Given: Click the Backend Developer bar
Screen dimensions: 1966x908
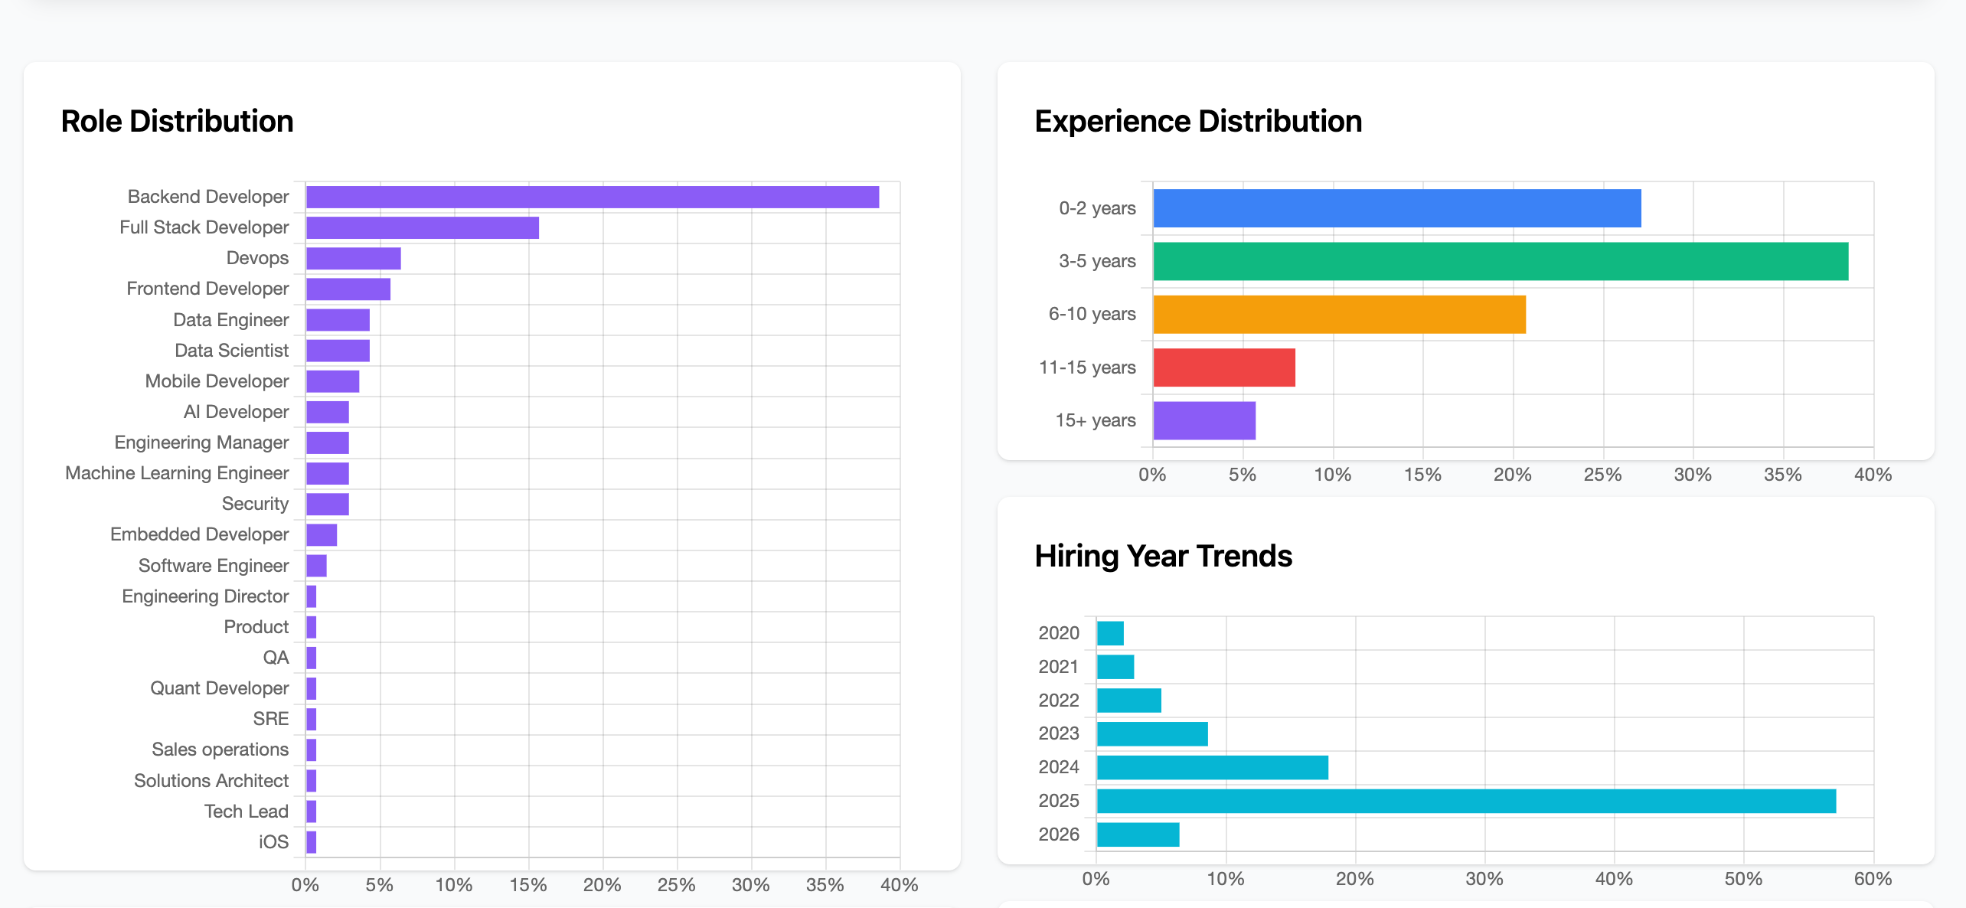Looking at the screenshot, I should click(589, 196).
